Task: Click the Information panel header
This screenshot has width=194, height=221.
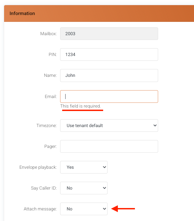Action: coord(99,14)
